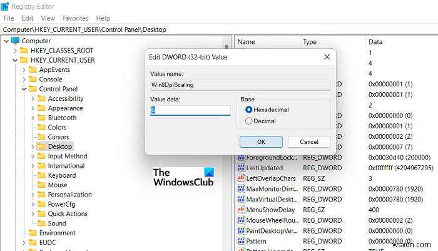Click LeftOverlapChars string value icon
The image size is (438, 251).
coord(241,178)
